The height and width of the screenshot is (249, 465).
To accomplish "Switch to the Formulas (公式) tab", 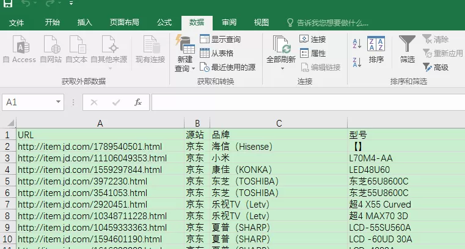I will [164, 23].
